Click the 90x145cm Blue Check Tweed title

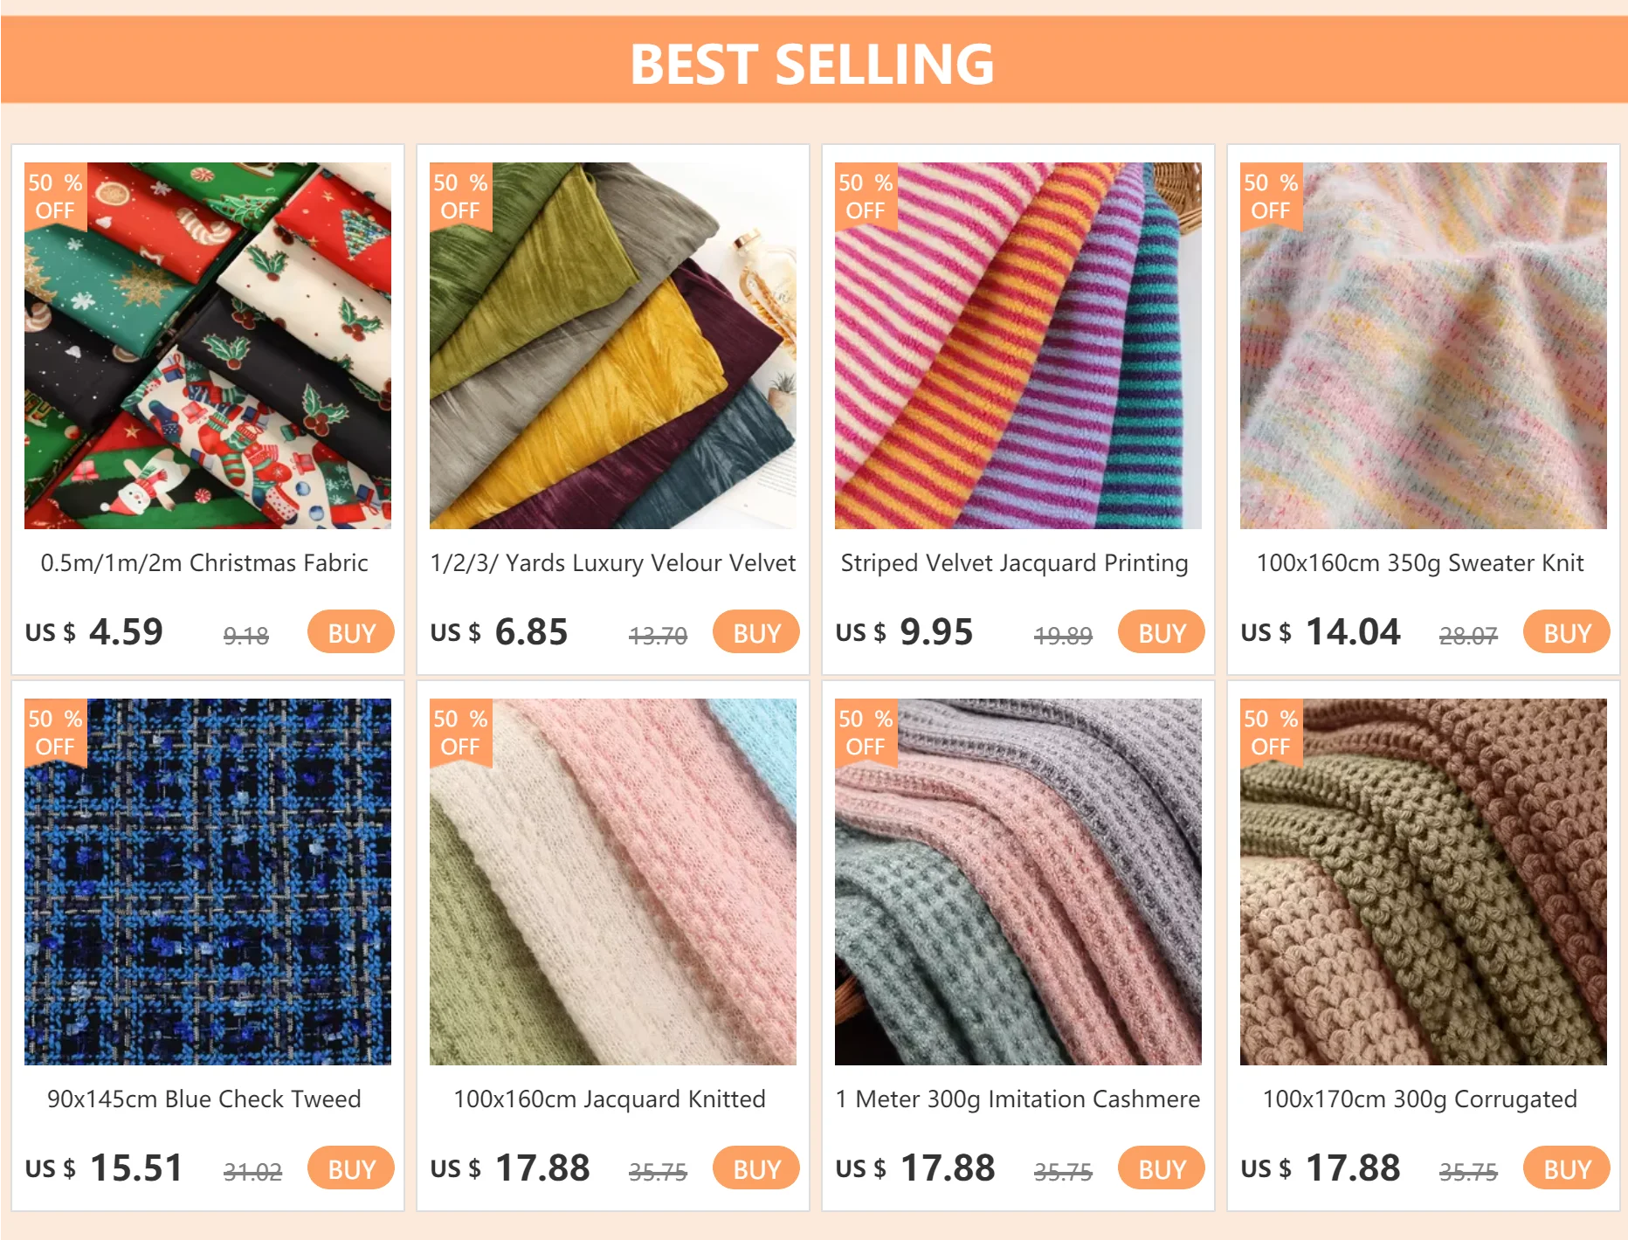[204, 1099]
